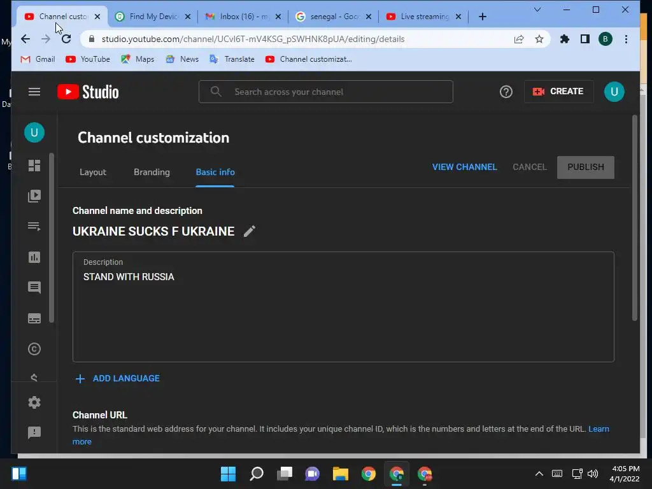Click ADD LANGUAGE button

point(118,378)
